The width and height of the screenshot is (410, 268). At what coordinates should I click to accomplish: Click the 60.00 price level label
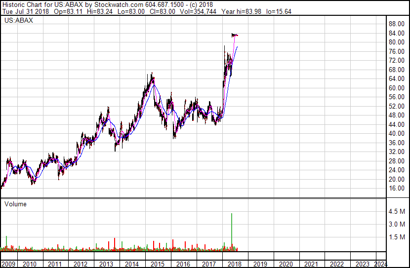click(x=396, y=88)
